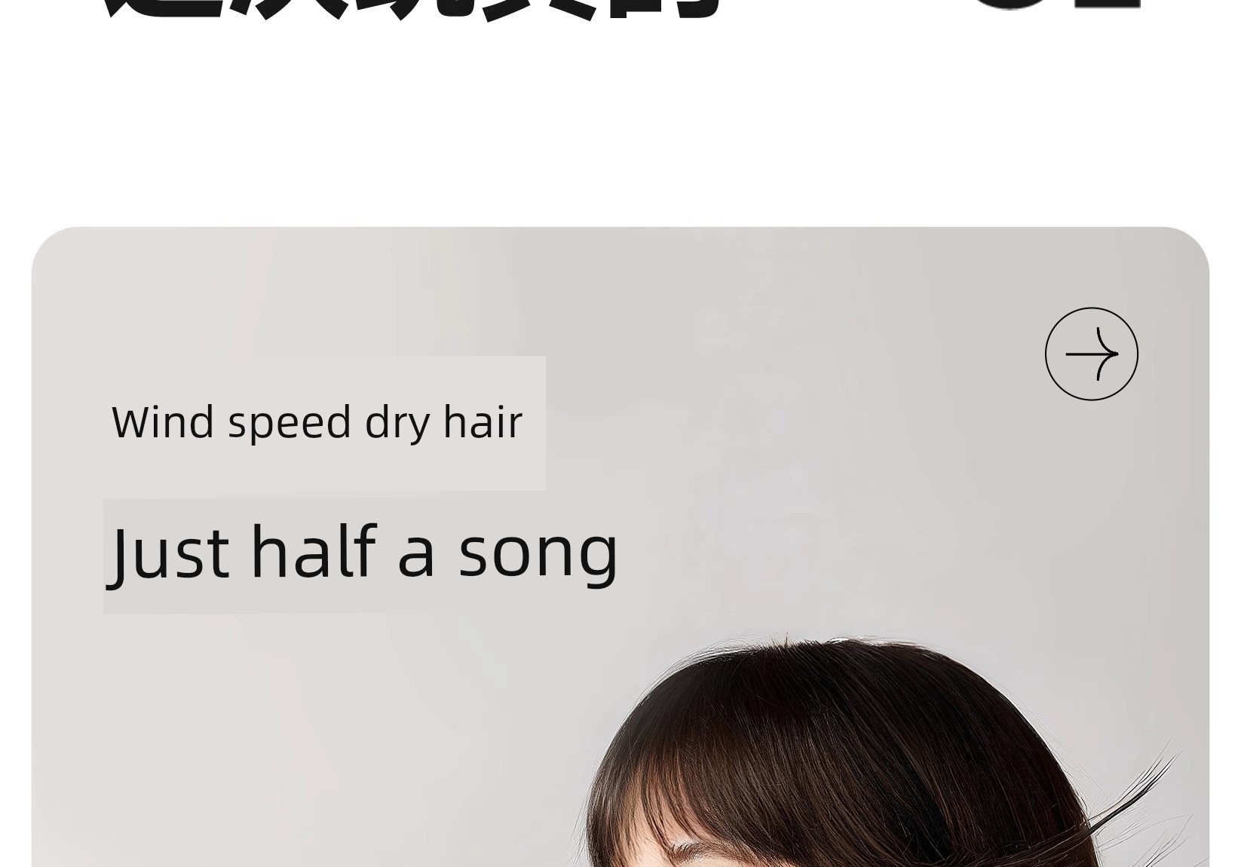Screen dimensions: 1241x867
Task: Click the word "half" in the headline
Action: (x=313, y=551)
